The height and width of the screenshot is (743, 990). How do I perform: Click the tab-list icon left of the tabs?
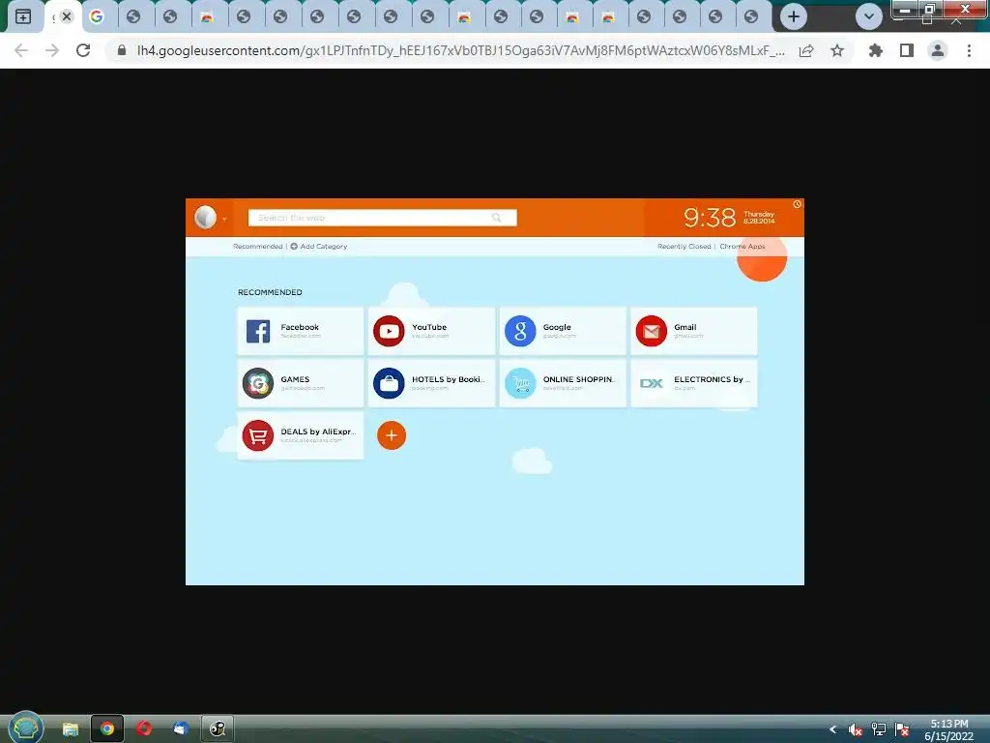tap(23, 16)
